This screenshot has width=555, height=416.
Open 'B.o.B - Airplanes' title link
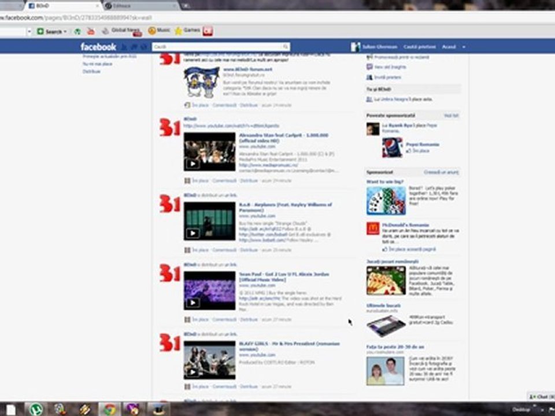pos(285,207)
